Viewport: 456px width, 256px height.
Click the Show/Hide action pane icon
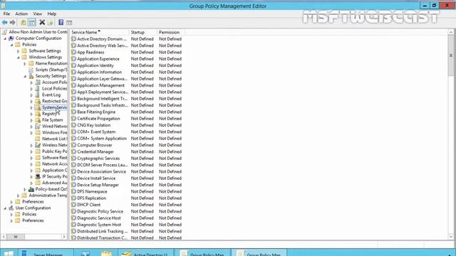point(69,22)
